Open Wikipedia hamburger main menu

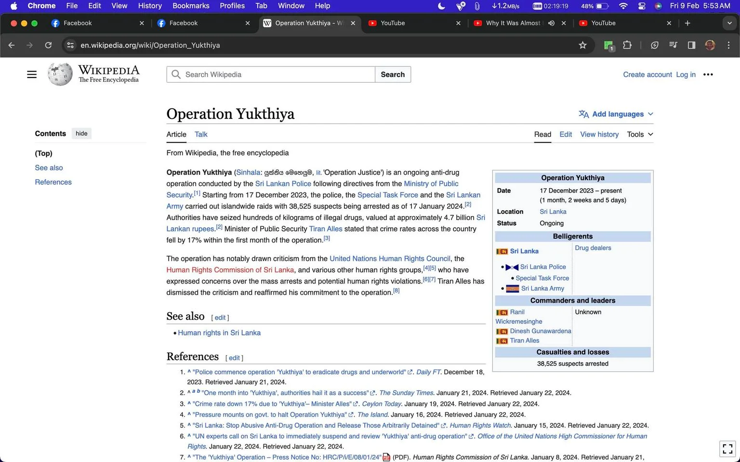pyautogui.click(x=32, y=75)
